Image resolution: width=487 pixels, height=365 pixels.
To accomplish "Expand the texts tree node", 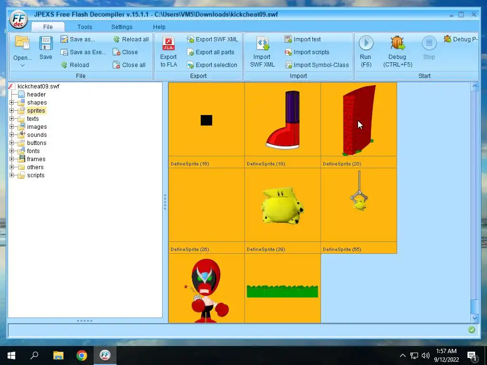I will 11,118.
